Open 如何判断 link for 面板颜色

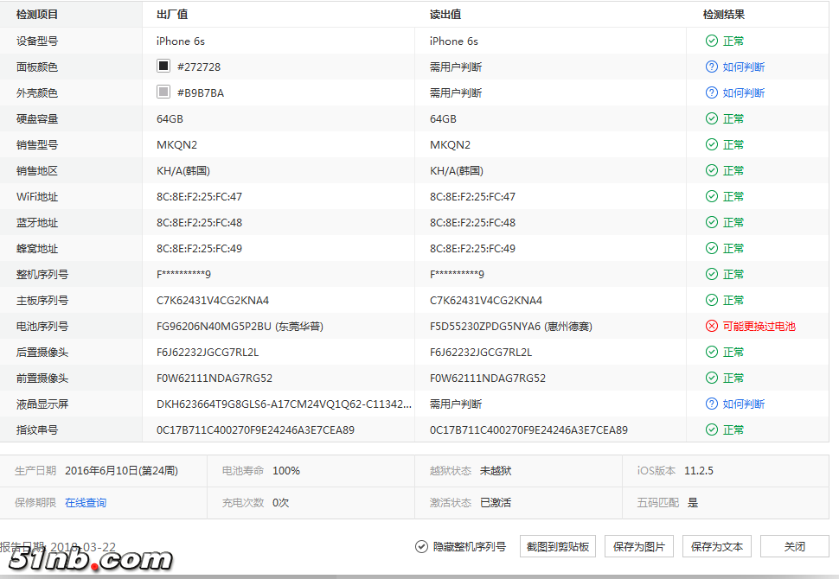pos(744,67)
